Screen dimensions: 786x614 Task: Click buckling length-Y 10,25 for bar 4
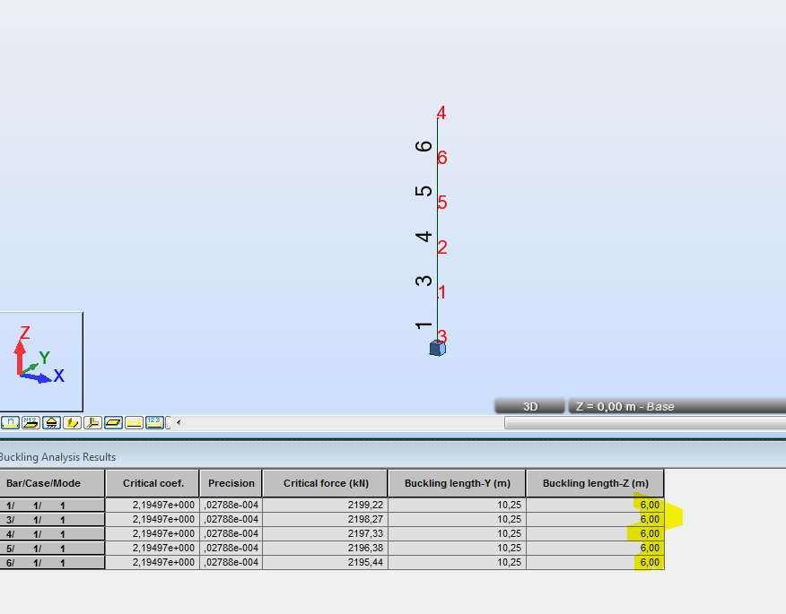tap(458, 533)
